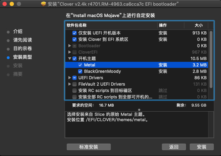Toggle the 仅安装 UEFI 开机版本 checkbox
Image resolution: width=221 pixels, height=156 pixels.
[74, 33]
